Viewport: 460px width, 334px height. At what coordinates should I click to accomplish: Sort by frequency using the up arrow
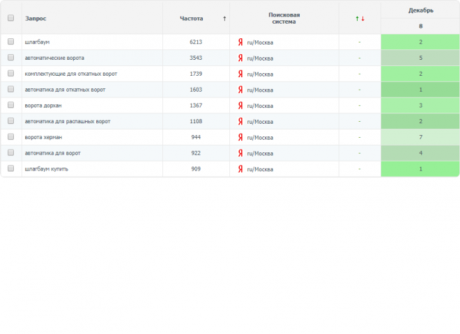point(224,19)
